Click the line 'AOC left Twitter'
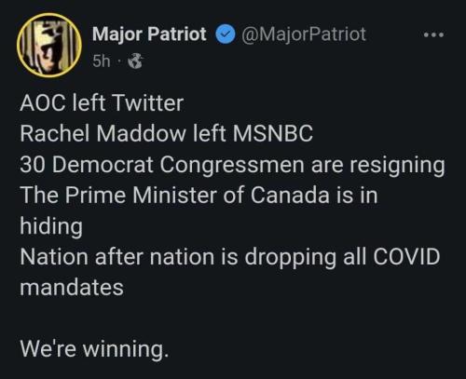Screen dimensions: 466x379 coord(102,102)
